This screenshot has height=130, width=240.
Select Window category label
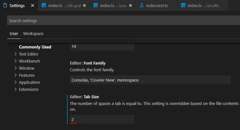[27, 68]
